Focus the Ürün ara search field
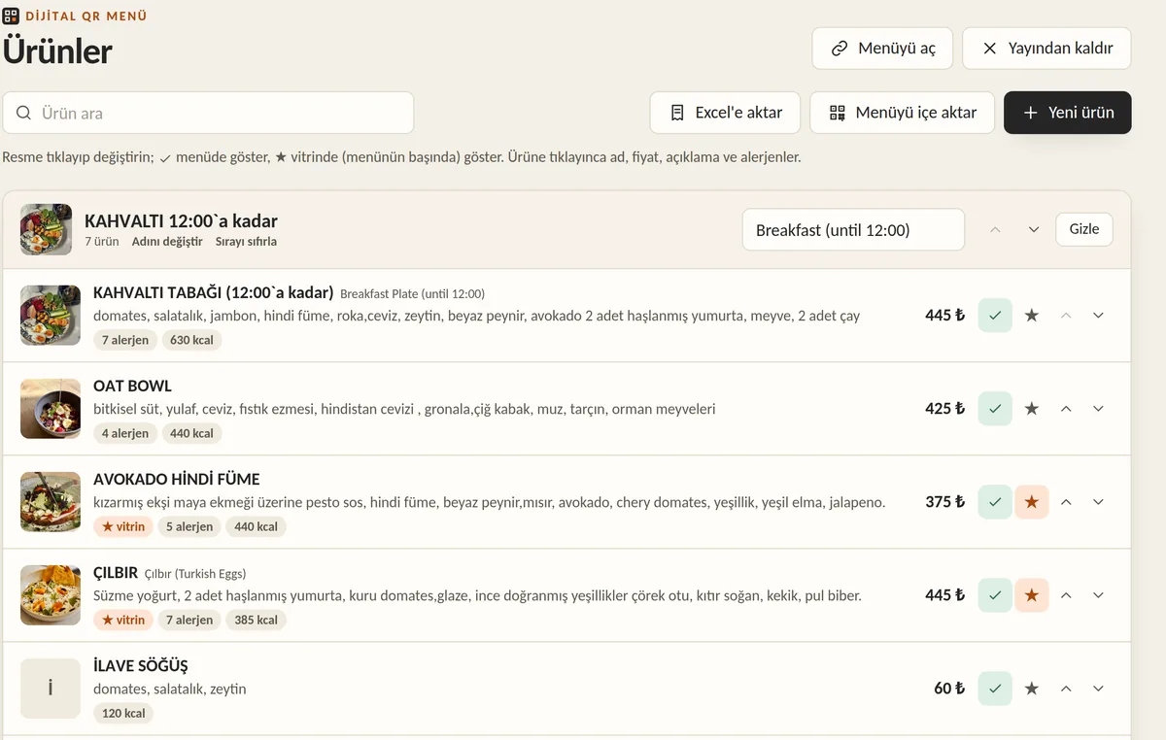Screen dimensions: 1166x740 [208, 113]
